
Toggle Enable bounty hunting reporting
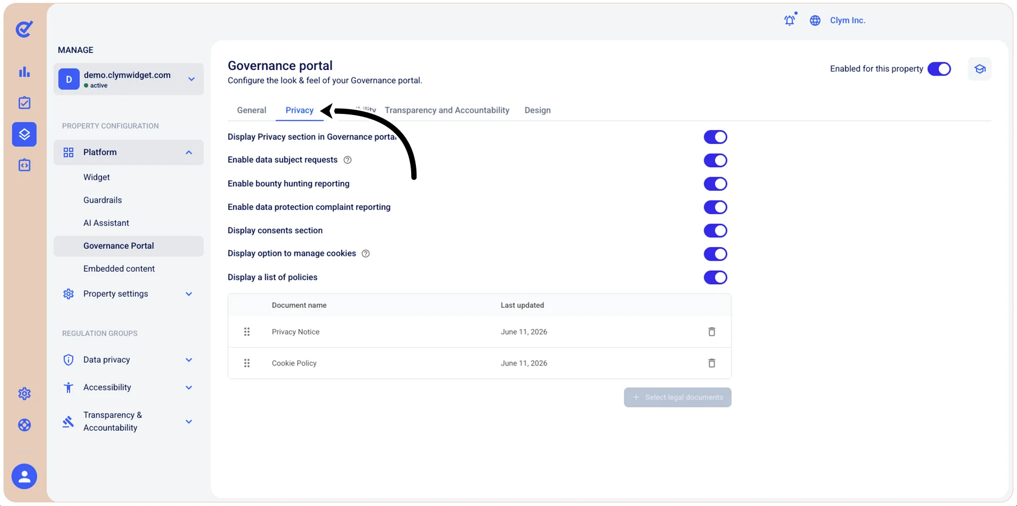coord(715,184)
